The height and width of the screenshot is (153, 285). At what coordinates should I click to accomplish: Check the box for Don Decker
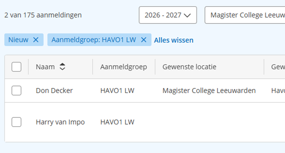coord(16,90)
